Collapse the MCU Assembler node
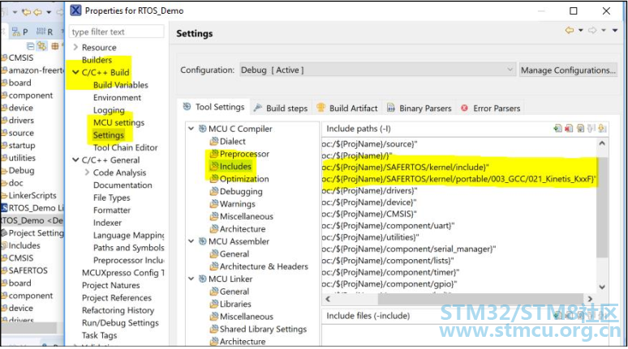The height and width of the screenshot is (349, 628). click(191, 241)
